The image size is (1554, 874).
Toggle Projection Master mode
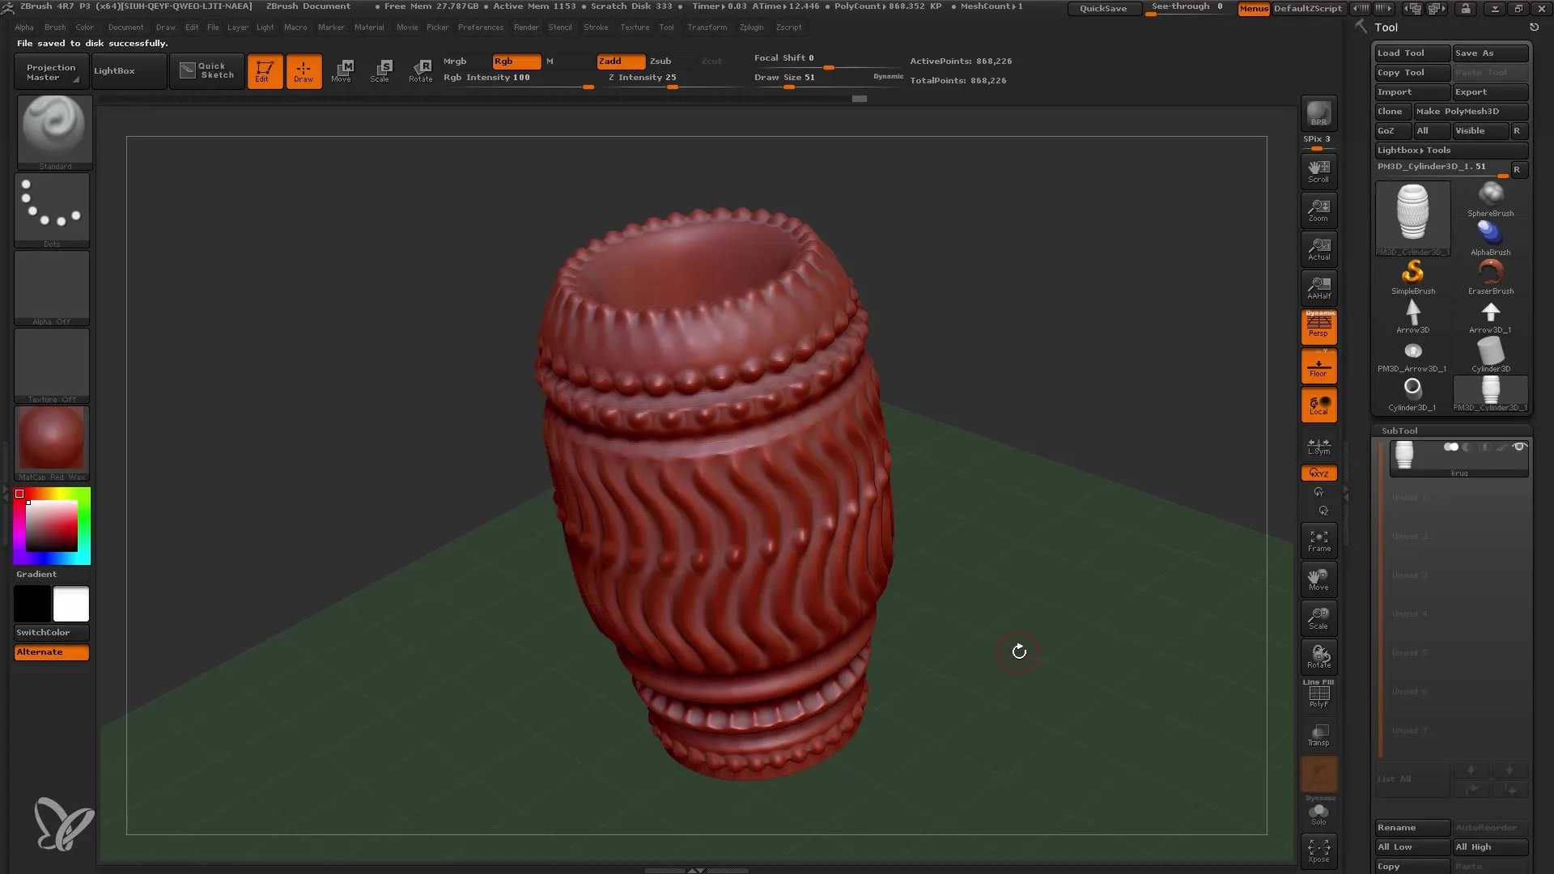point(50,71)
